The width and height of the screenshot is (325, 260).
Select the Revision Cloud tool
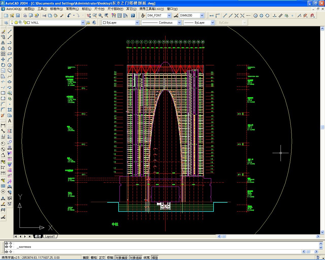10,71
